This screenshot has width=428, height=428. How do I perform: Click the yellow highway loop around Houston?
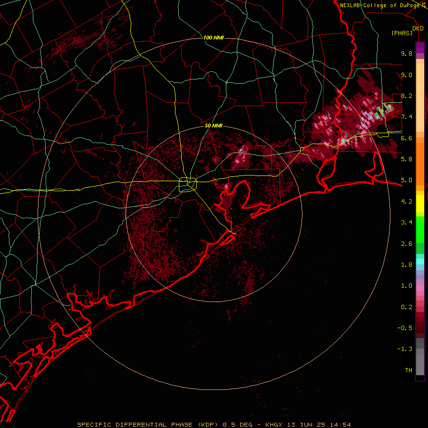pos(188,185)
